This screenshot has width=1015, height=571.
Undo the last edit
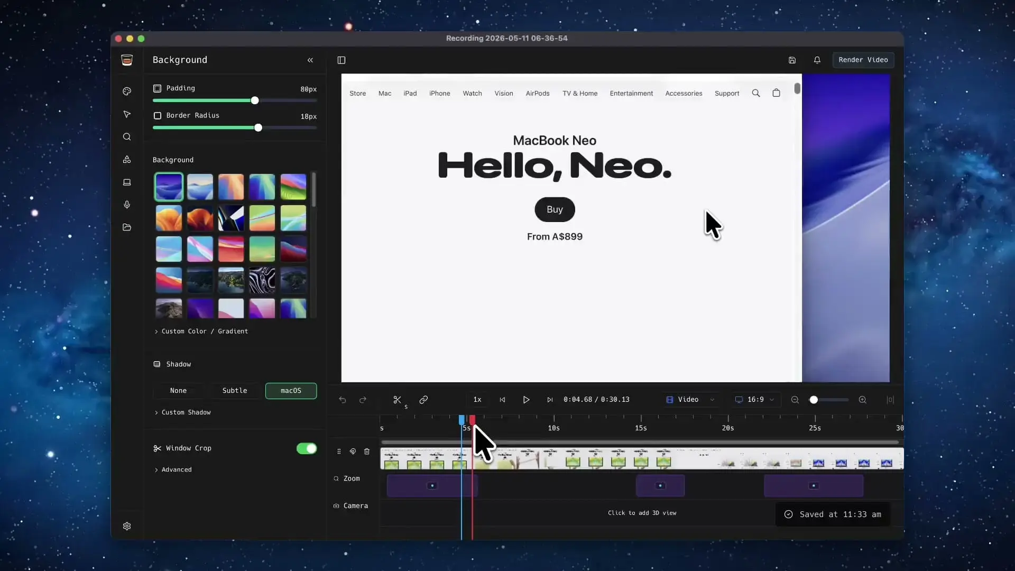coord(343,400)
